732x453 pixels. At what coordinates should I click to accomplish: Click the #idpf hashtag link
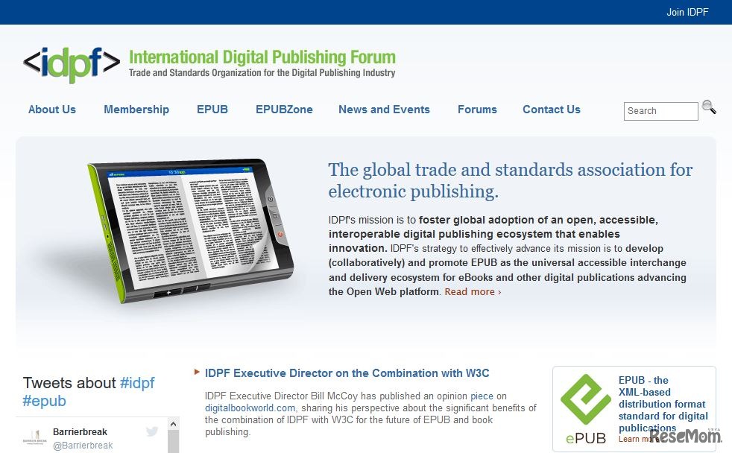(x=136, y=382)
